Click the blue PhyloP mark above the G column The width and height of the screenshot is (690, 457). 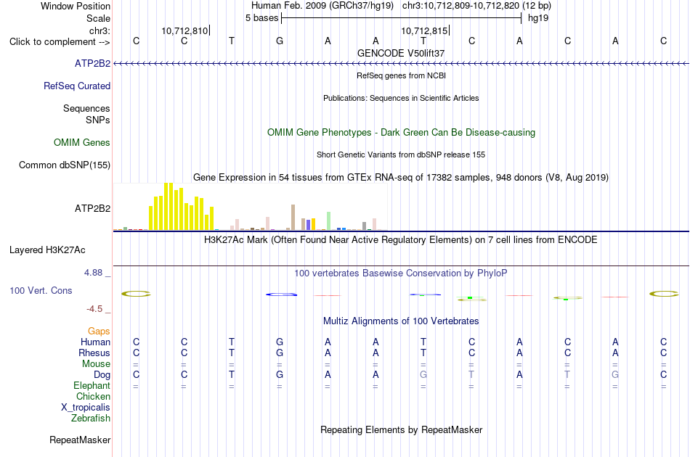point(281,295)
